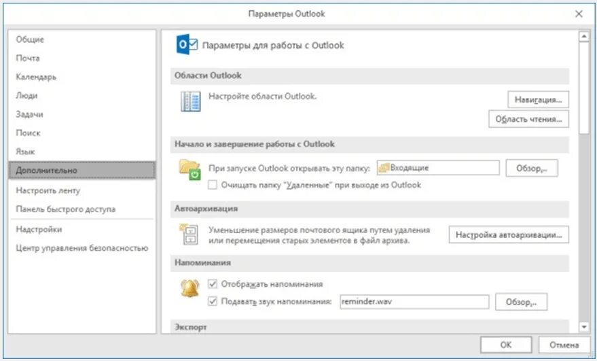The width and height of the screenshot is (597, 361).
Task: Open Настройка автоархивации... dialog
Action: [509, 235]
